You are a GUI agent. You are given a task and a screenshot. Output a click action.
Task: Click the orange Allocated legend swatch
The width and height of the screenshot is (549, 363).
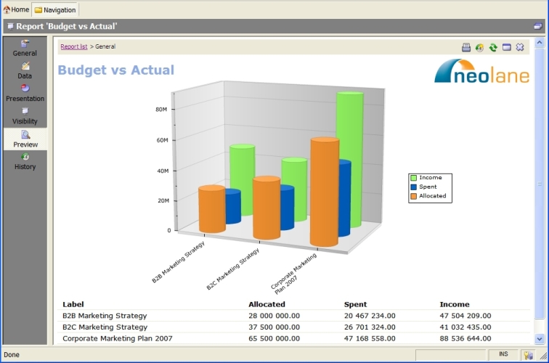tap(414, 196)
